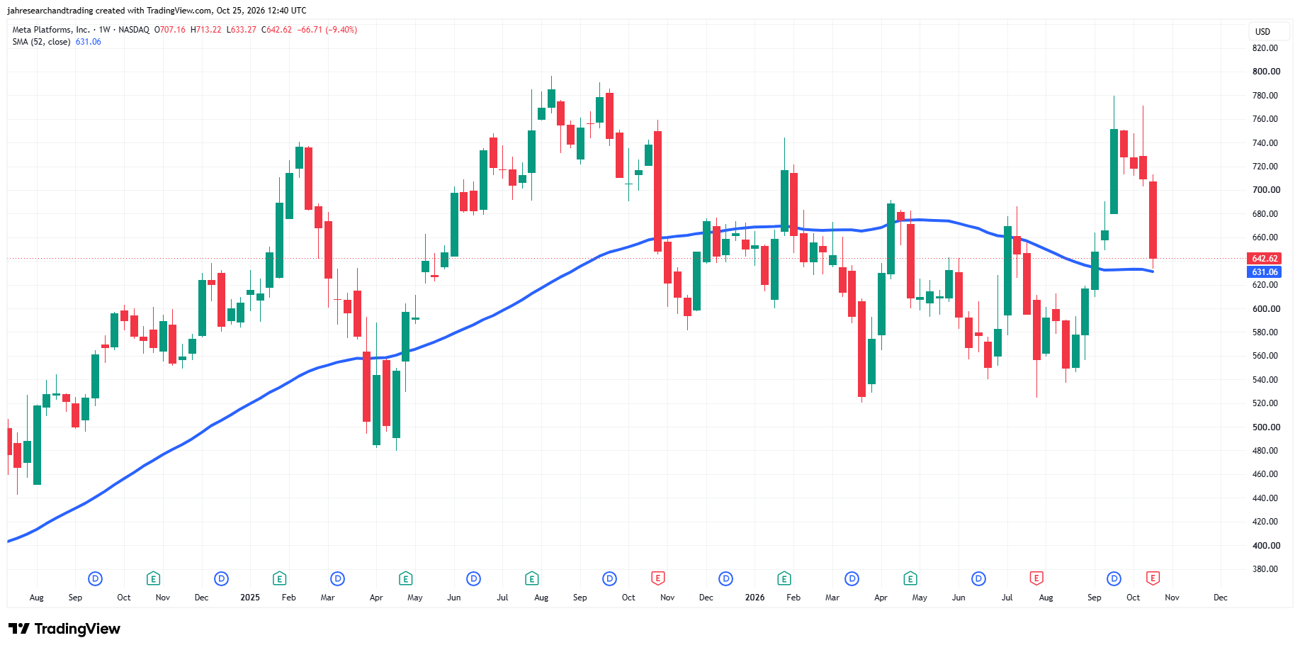Open the TradingView logo link

click(64, 629)
